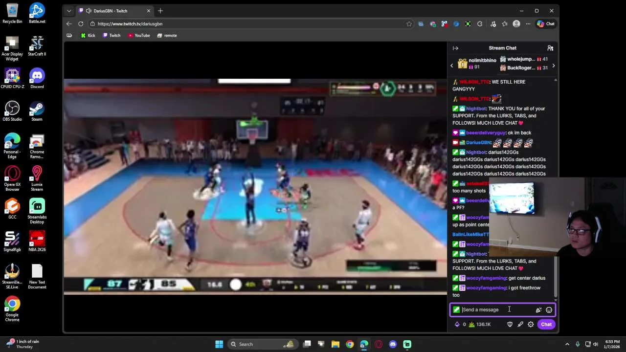Show next gift leaderboard entries
The height and width of the screenshot is (352, 626).
tap(553, 66)
